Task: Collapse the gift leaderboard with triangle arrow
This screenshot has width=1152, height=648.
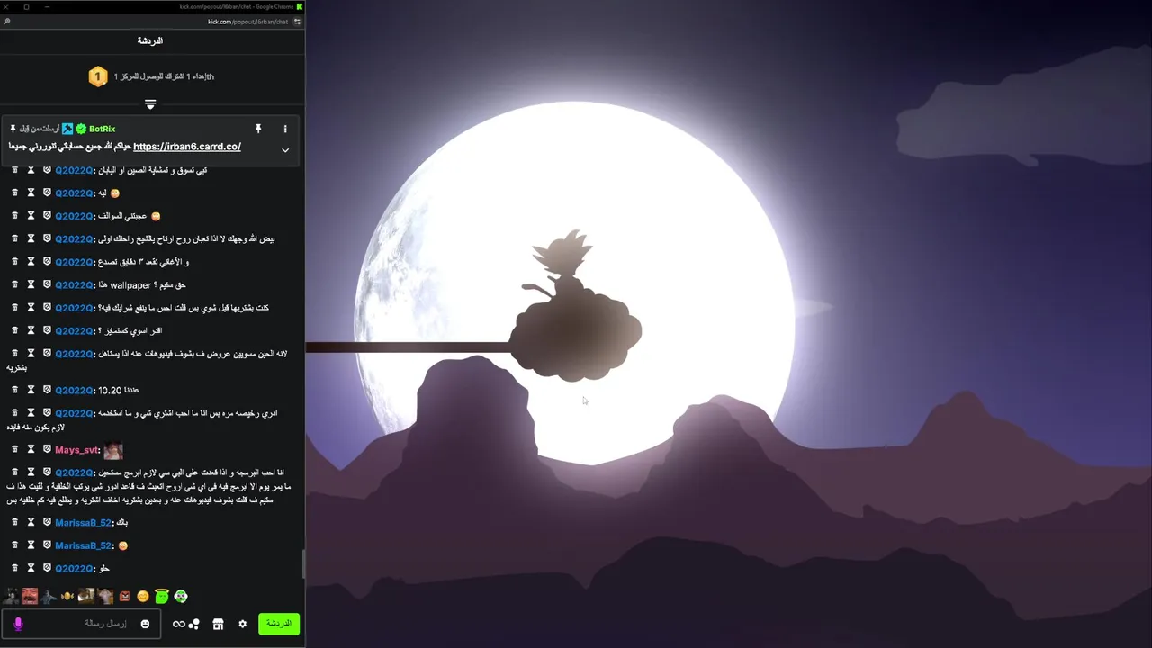Action: [x=150, y=104]
